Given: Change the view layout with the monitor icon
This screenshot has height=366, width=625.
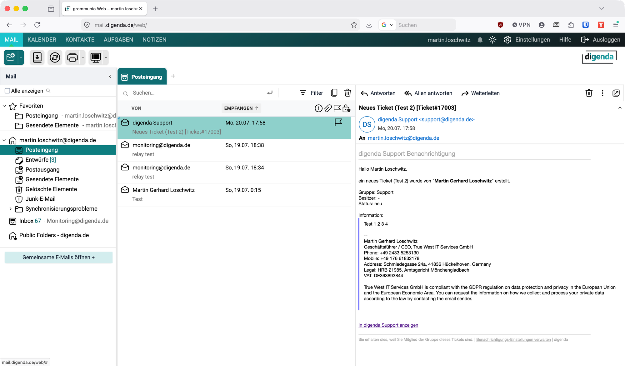Looking at the screenshot, I should pyautogui.click(x=96, y=58).
